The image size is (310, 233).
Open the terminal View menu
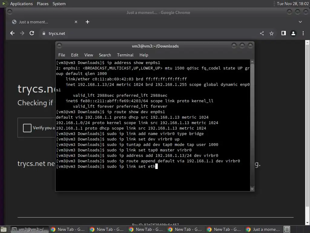(x=89, y=55)
